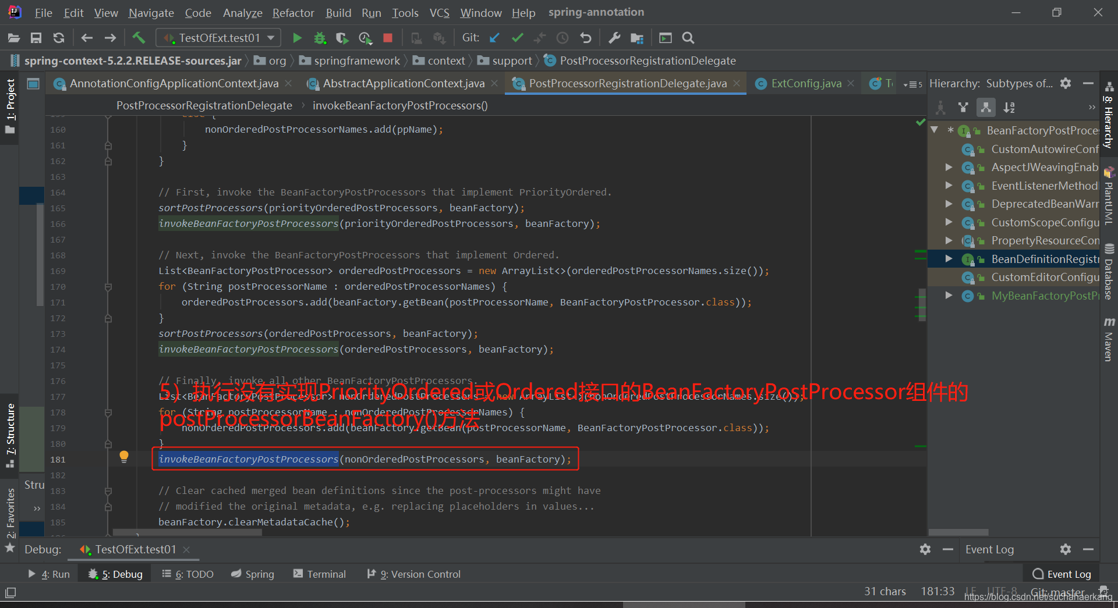This screenshot has width=1118, height=608.
Task: Open the 6: TODO tool window button
Action: [187, 574]
